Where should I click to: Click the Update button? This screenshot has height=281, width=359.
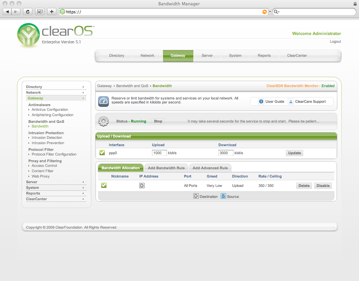click(x=295, y=153)
